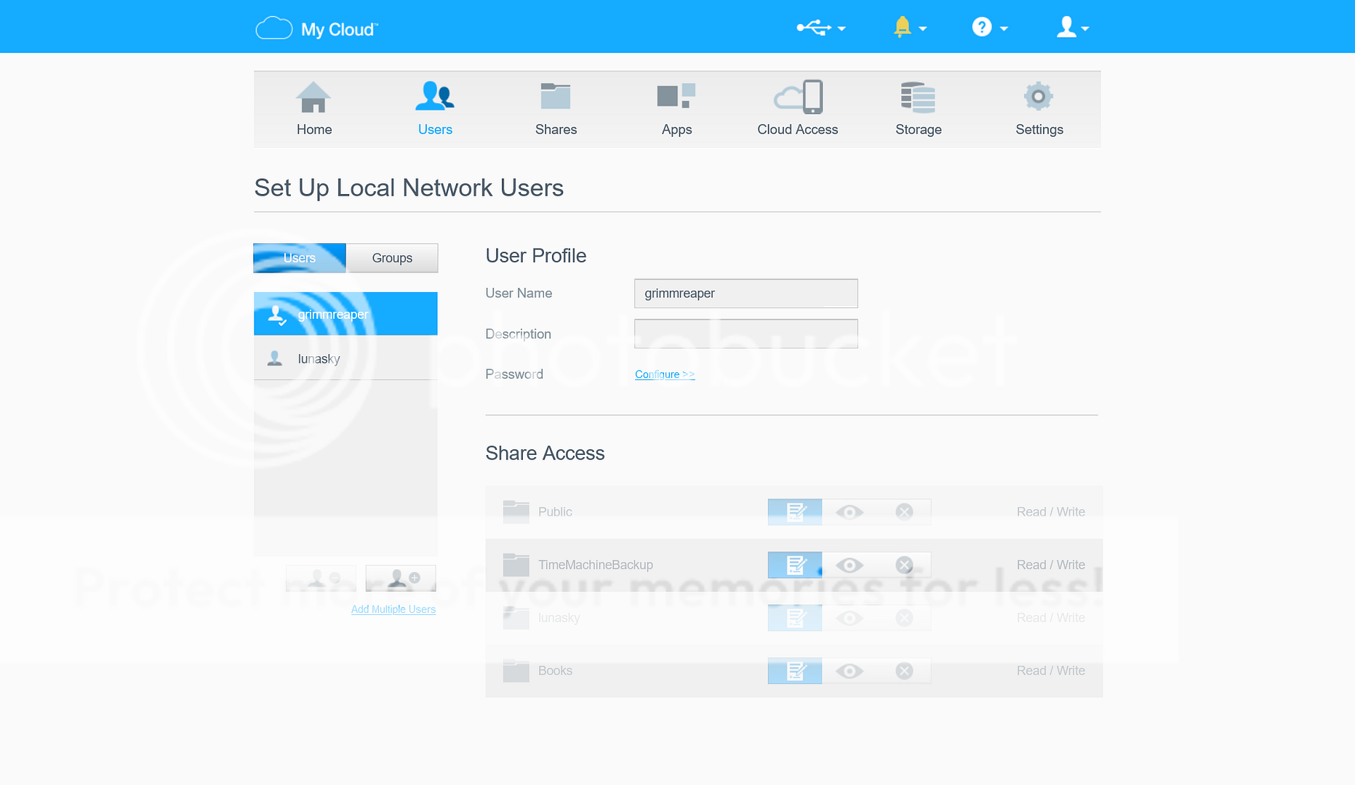This screenshot has height=785, width=1355.
Task: Deny access to TimeMachineBackup share
Action: pyautogui.click(x=904, y=565)
